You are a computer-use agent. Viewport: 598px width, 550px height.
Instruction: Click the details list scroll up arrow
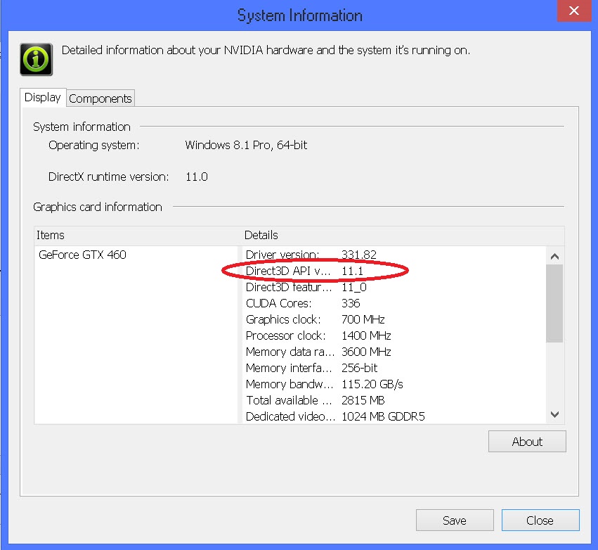[555, 257]
